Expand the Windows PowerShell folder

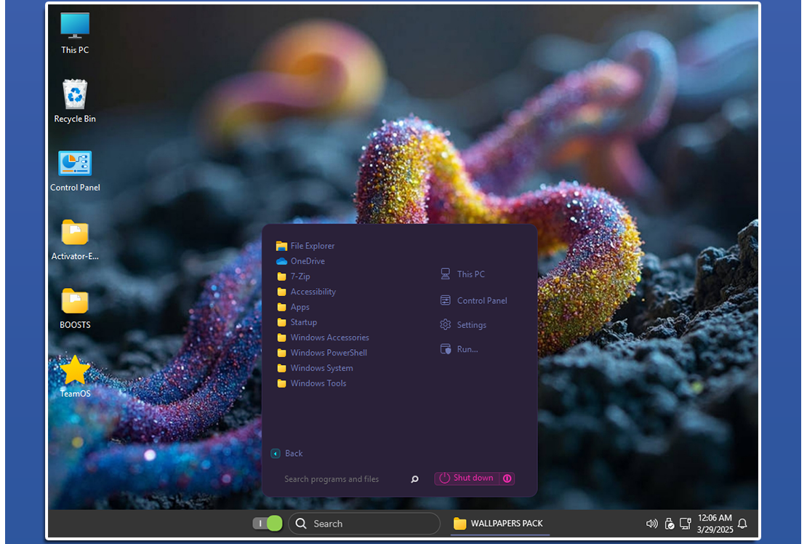click(328, 353)
